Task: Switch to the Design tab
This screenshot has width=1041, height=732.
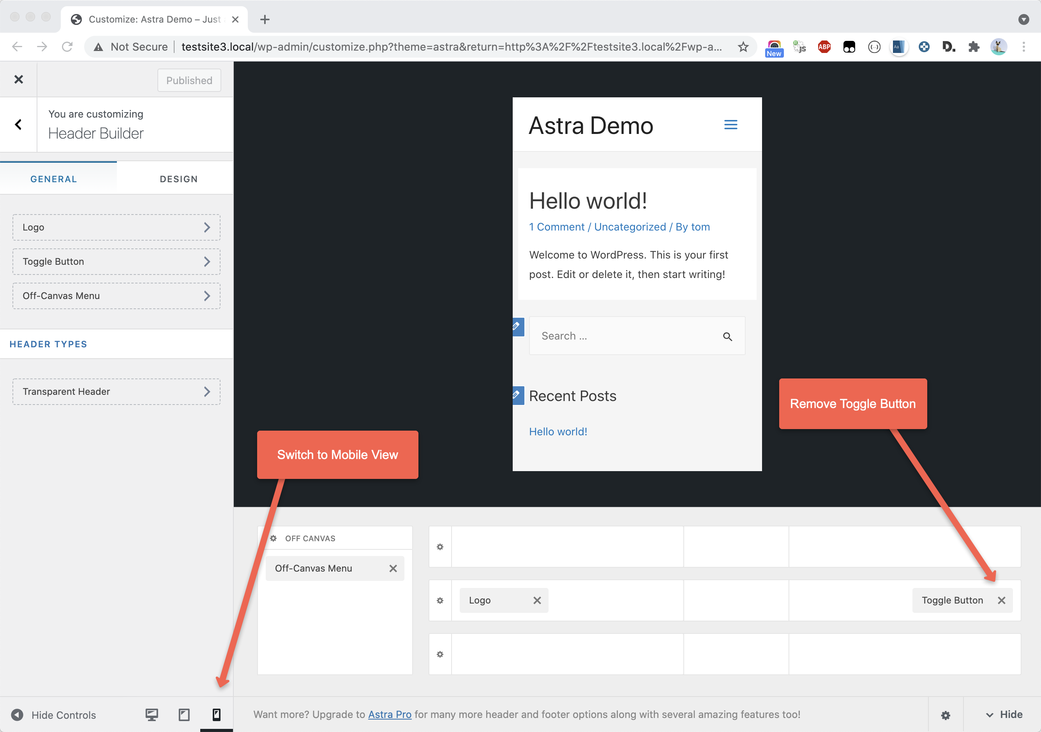Action: [x=179, y=179]
